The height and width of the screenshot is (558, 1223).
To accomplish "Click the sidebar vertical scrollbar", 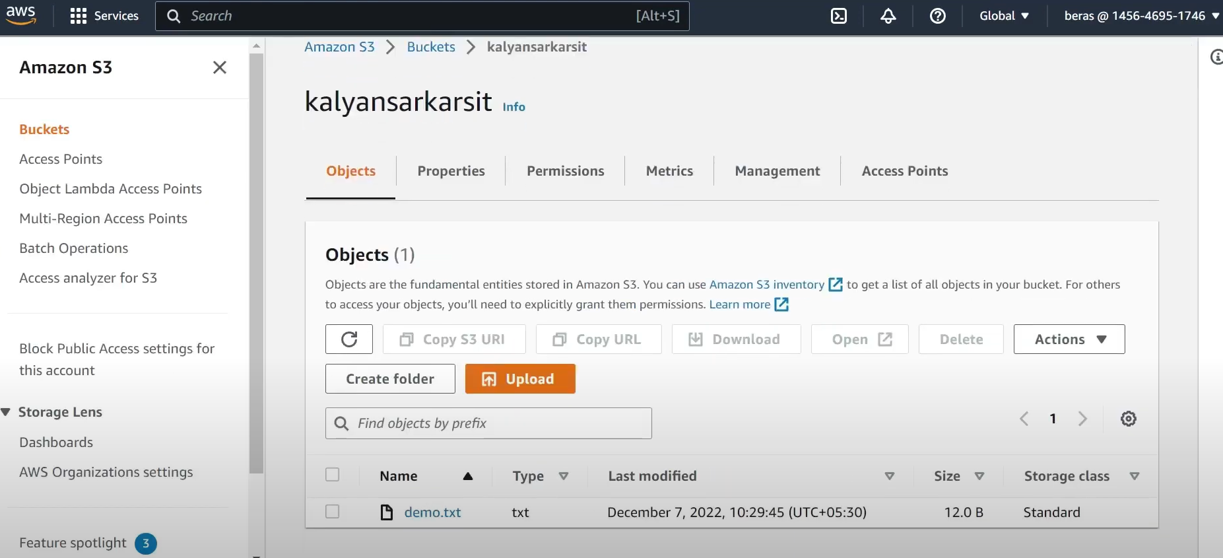I will (x=257, y=263).
